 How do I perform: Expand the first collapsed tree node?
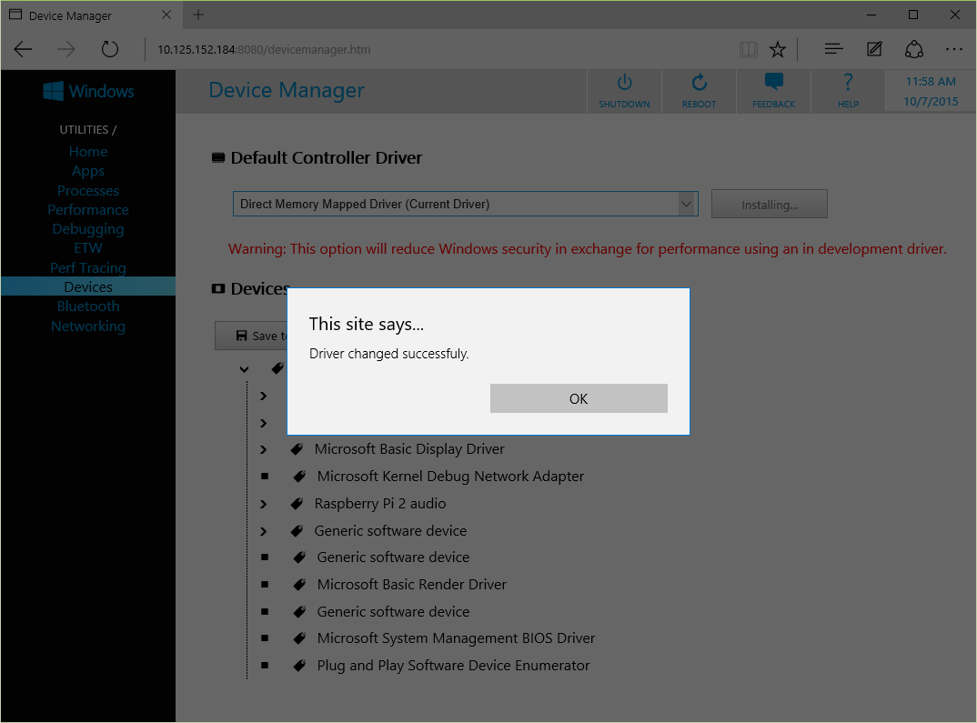click(x=264, y=397)
